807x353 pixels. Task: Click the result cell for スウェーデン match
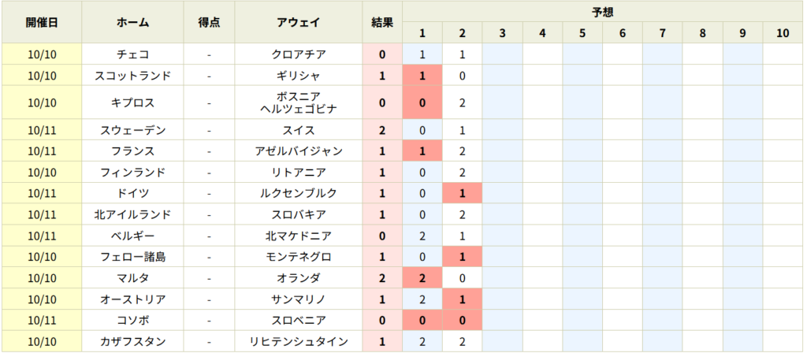pyautogui.click(x=382, y=130)
